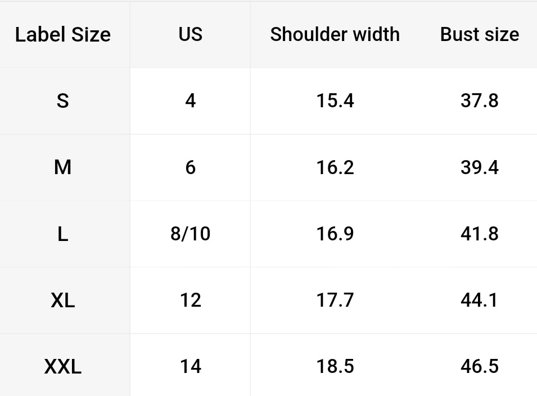
Task: Click the Label Size column header
Action: [x=63, y=34]
